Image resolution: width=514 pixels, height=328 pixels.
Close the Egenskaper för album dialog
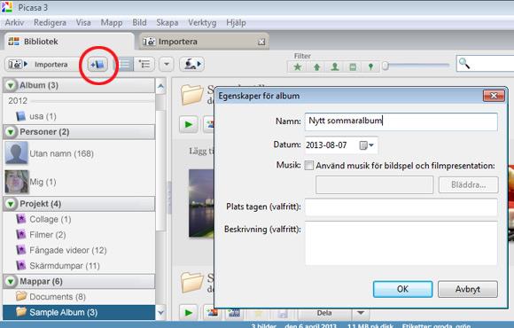pos(494,96)
